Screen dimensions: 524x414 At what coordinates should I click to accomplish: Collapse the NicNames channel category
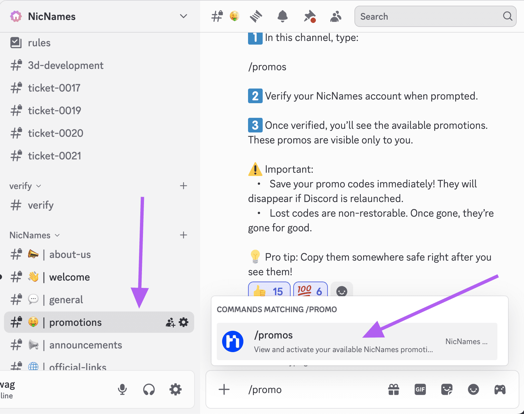tap(34, 235)
